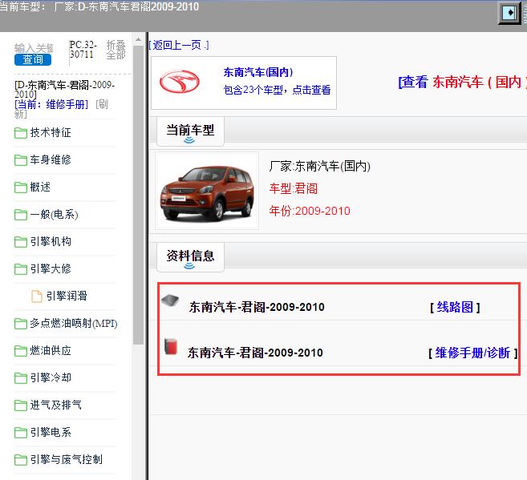The height and width of the screenshot is (480, 527).
Task: Click the 东南汽车-君阁-2009-2010 repair manual row title
Action: [255, 353]
